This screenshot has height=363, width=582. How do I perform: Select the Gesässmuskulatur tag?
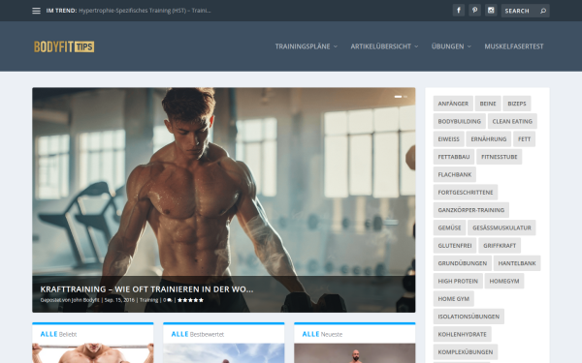(501, 227)
